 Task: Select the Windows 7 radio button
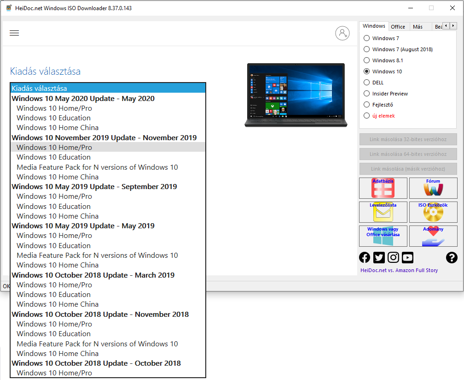tap(366, 38)
